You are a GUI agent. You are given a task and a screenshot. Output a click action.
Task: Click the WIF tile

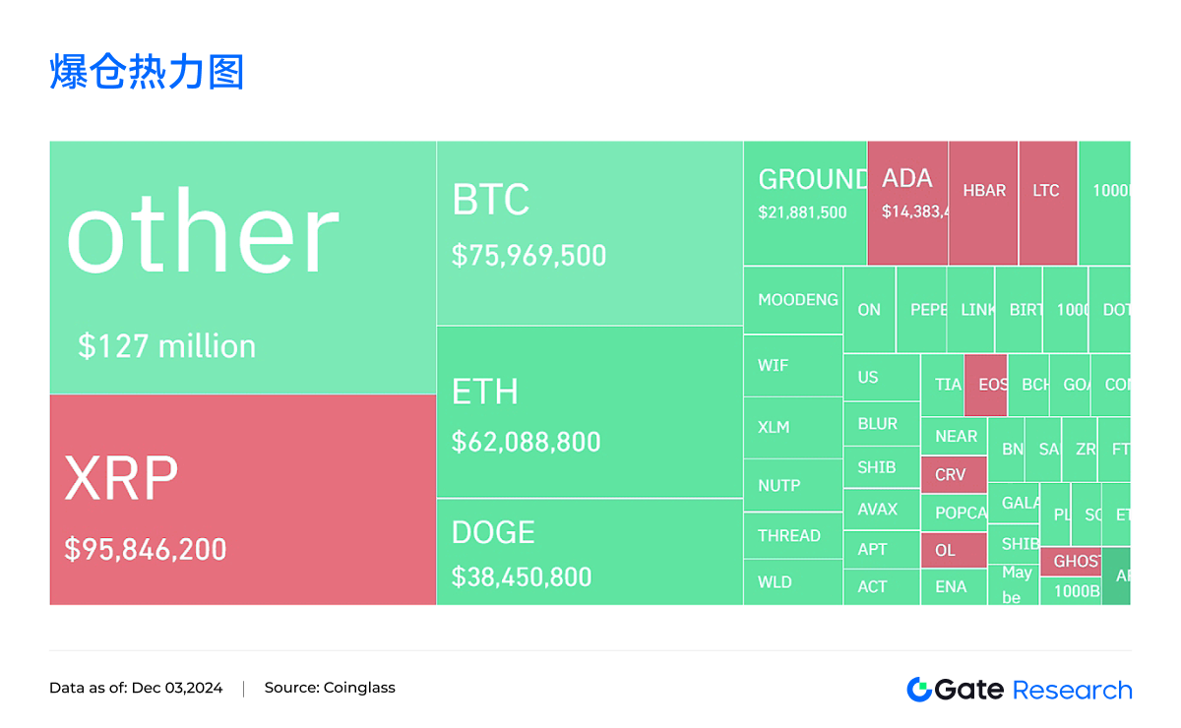pyautogui.click(x=792, y=365)
